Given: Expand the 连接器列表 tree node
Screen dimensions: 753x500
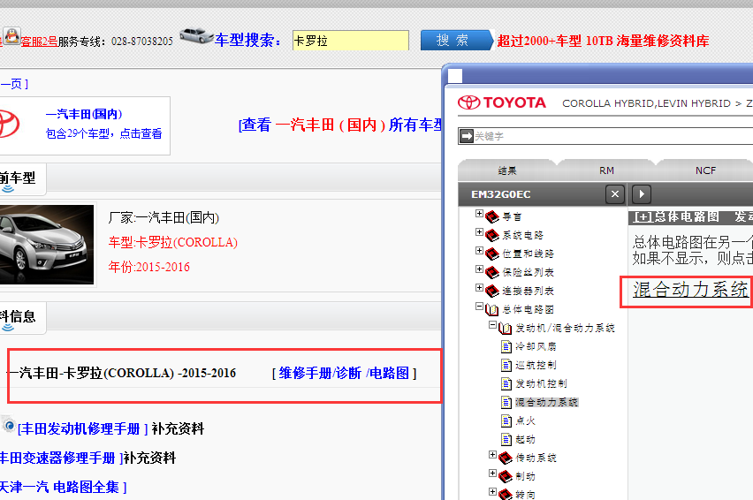Looking at the screenshot, I should point(479,288).
